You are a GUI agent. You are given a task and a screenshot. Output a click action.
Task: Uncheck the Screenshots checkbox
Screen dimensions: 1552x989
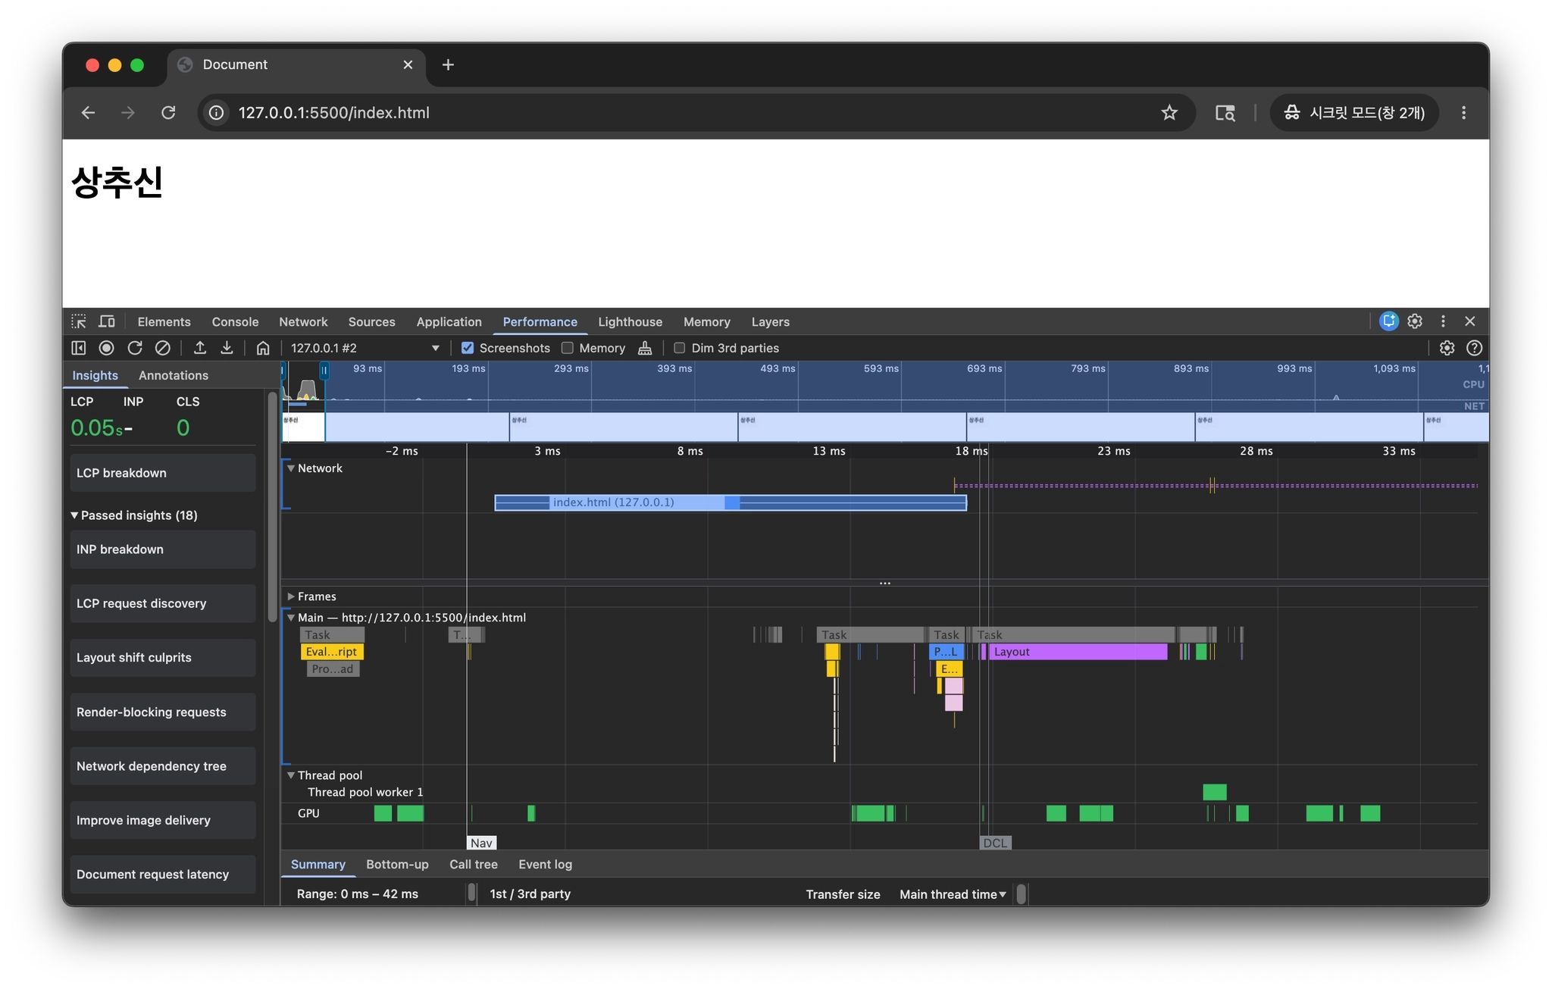(468, 348)
